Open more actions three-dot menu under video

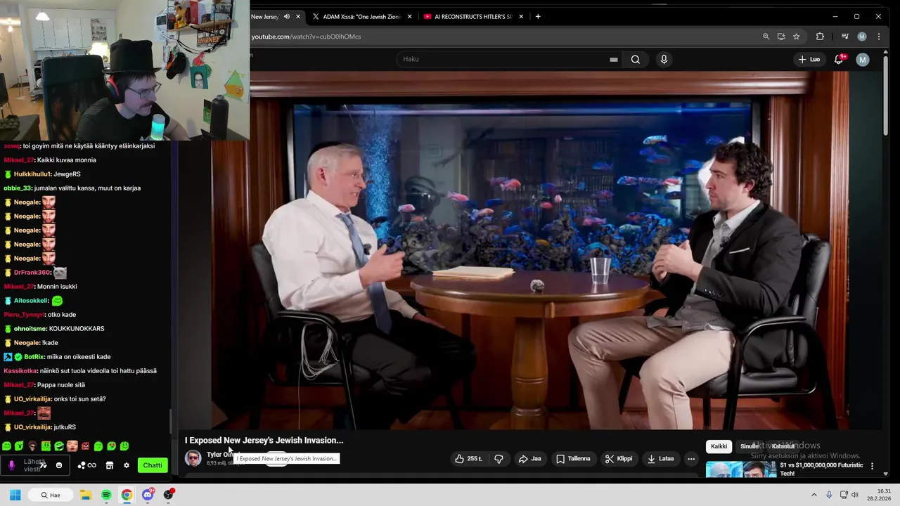691,459
